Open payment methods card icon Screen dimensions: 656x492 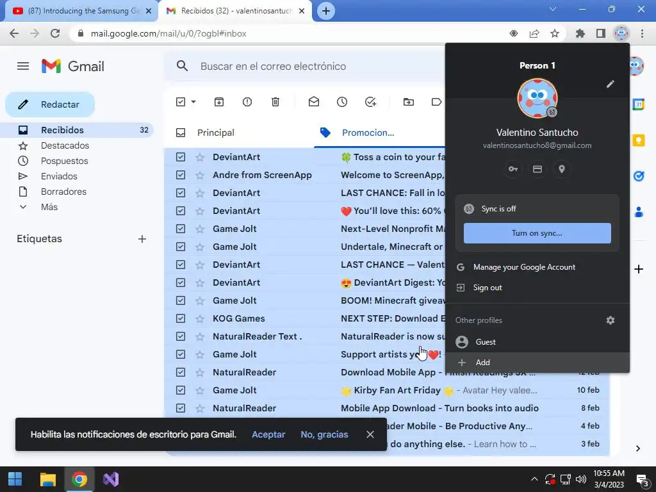point(537,169)
